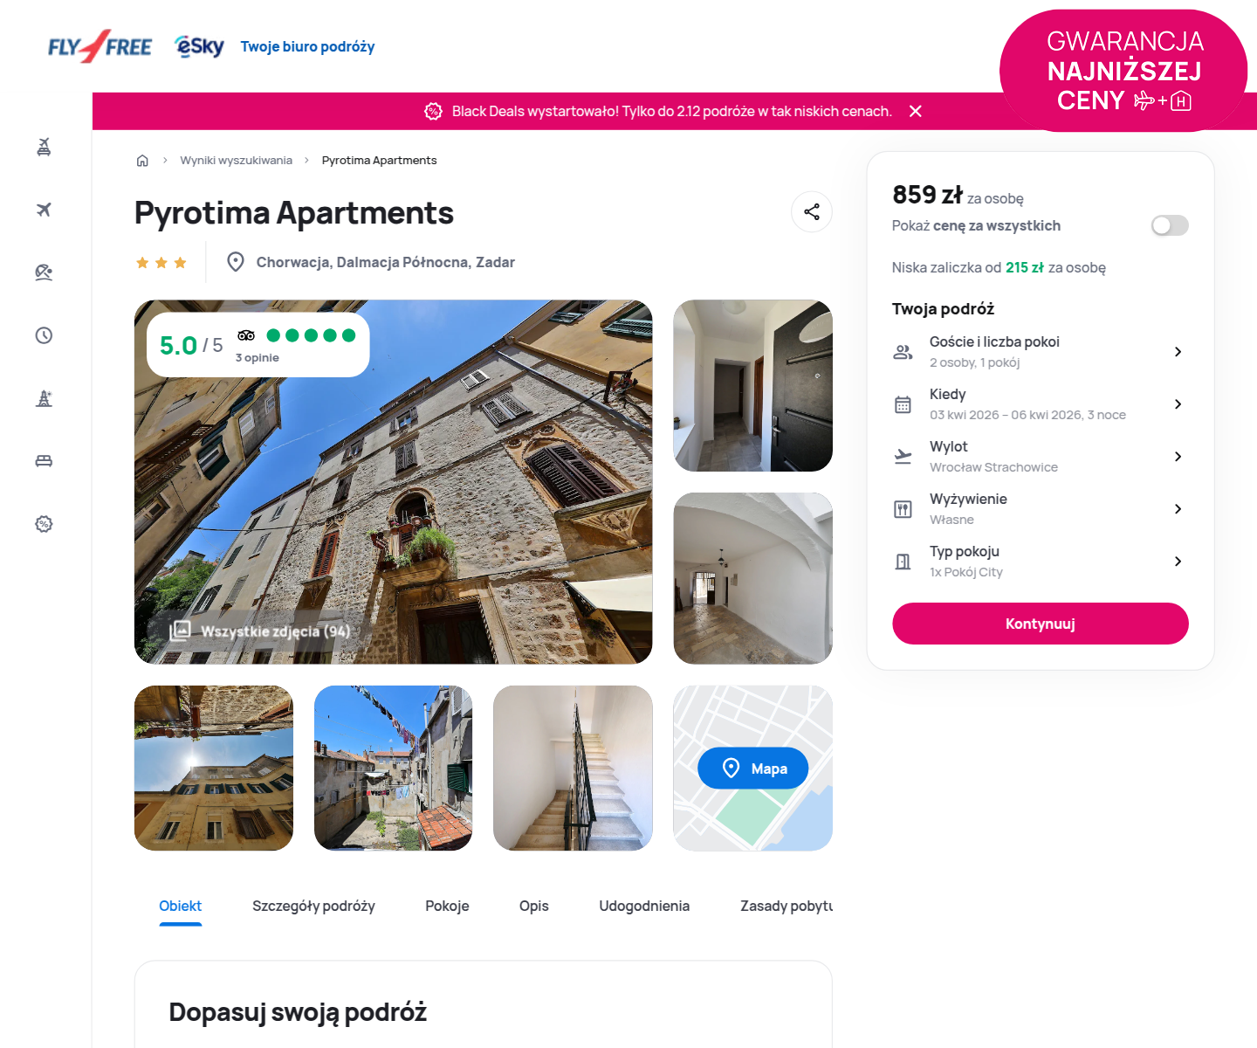
Task: Select the airplane flights sidebar icon
Action: 44,210
